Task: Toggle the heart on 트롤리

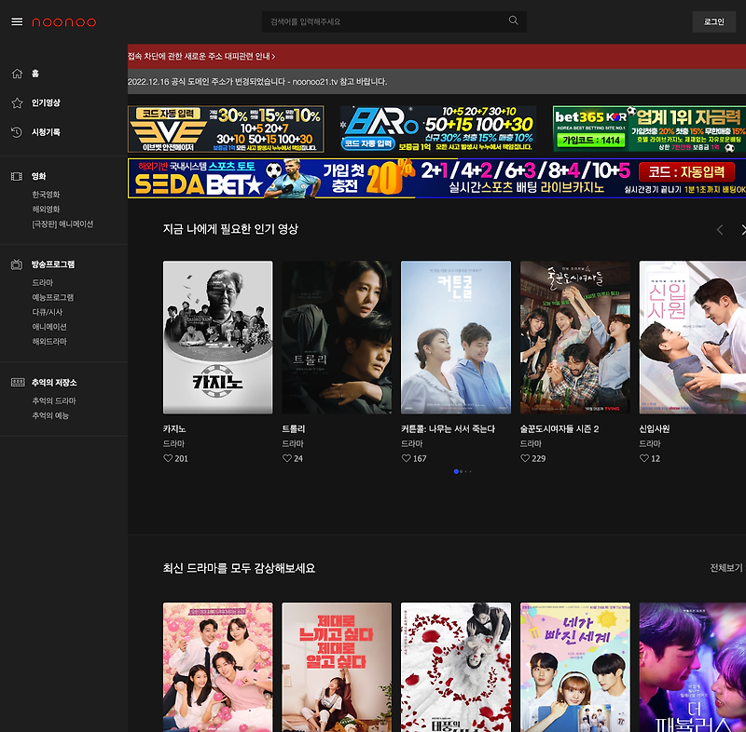Action: click(x=287, y=458)
